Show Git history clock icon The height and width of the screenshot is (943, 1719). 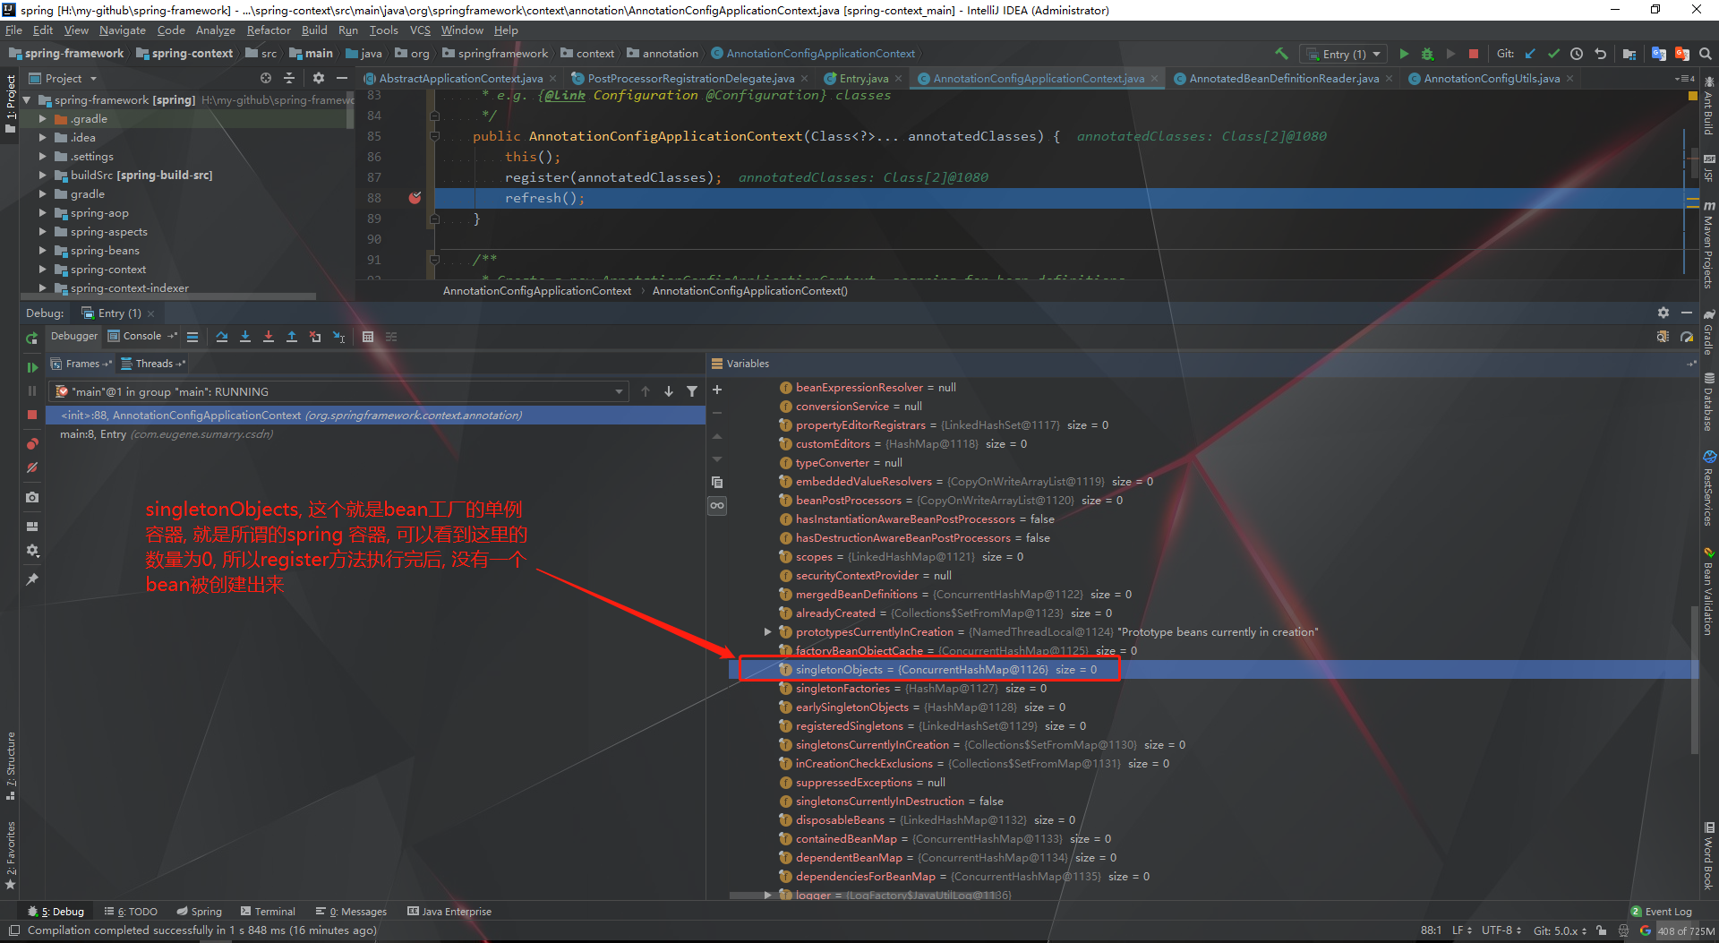pos(1577,54)
